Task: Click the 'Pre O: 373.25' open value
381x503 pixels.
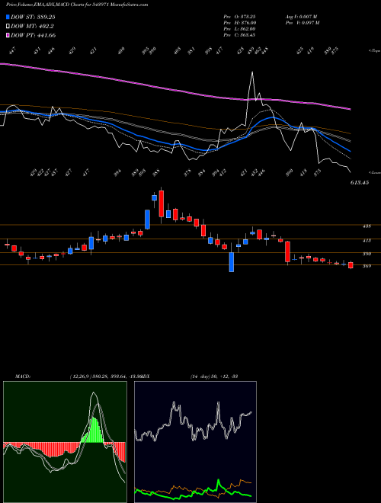Action: tap(239, 16)
